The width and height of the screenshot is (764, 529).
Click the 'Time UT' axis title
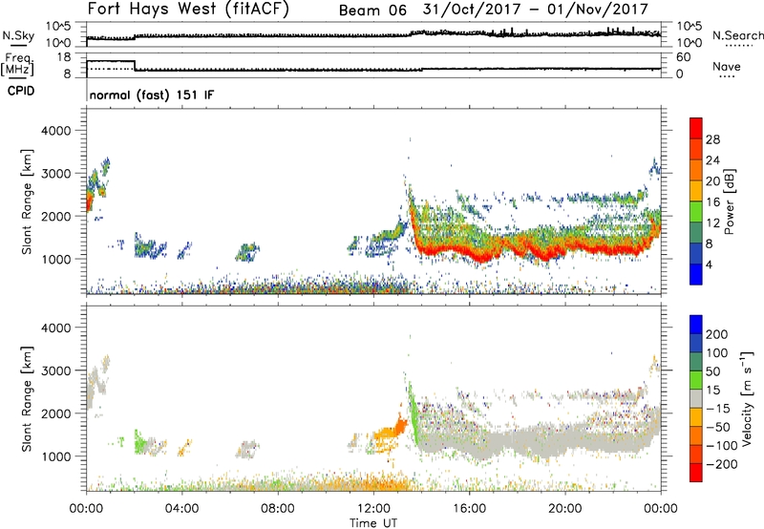click(x=373, y=523)
